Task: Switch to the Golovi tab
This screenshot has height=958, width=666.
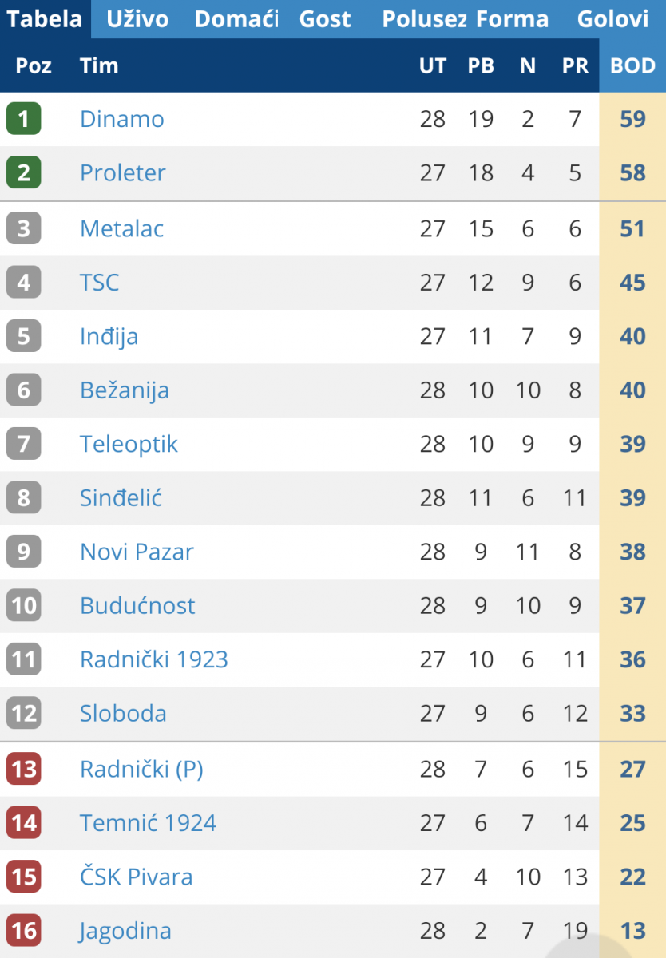Action: pyautogui.click(x=614, y=19)
